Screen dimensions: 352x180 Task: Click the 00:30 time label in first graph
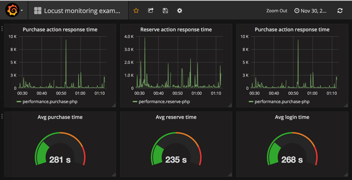pyautogui.click(x=22, y=93)
